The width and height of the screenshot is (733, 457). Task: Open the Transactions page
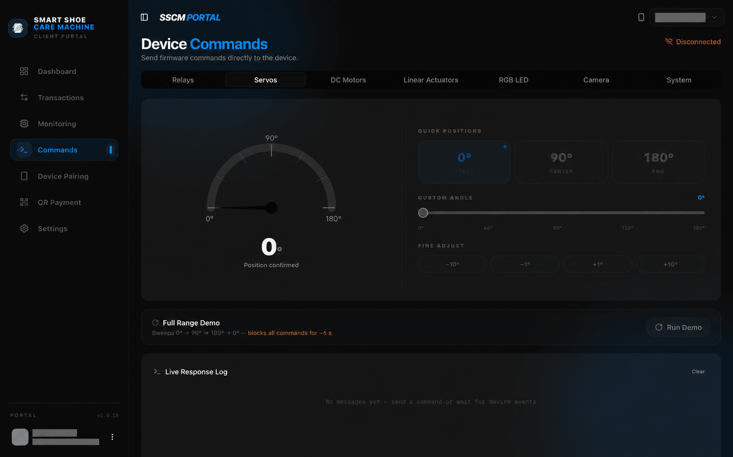tap(64, 98)
